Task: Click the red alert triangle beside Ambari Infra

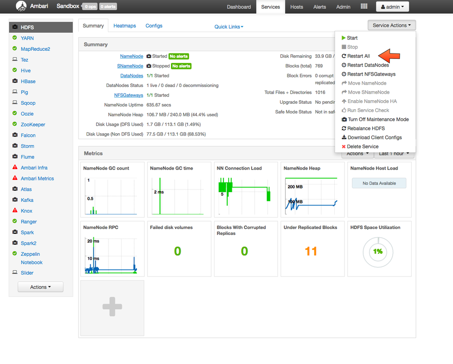Action: pos(15,167)
